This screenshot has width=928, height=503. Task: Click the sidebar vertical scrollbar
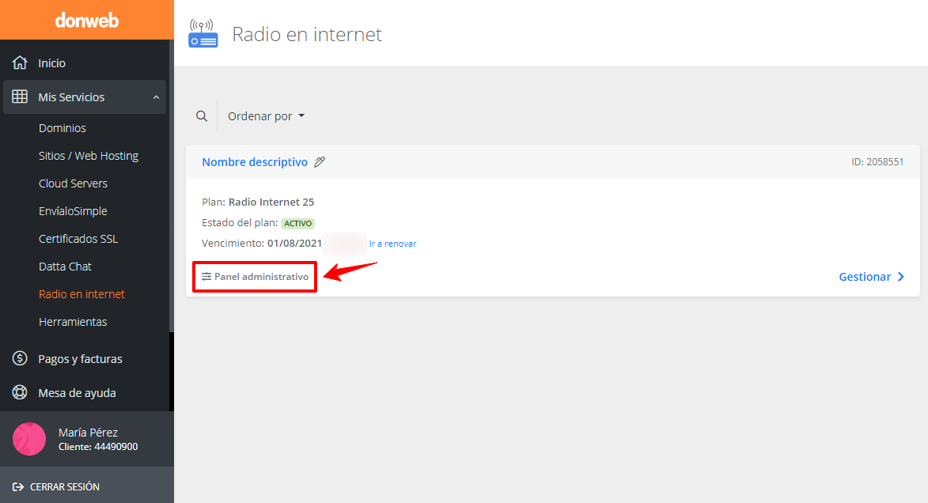coord(172,187)
